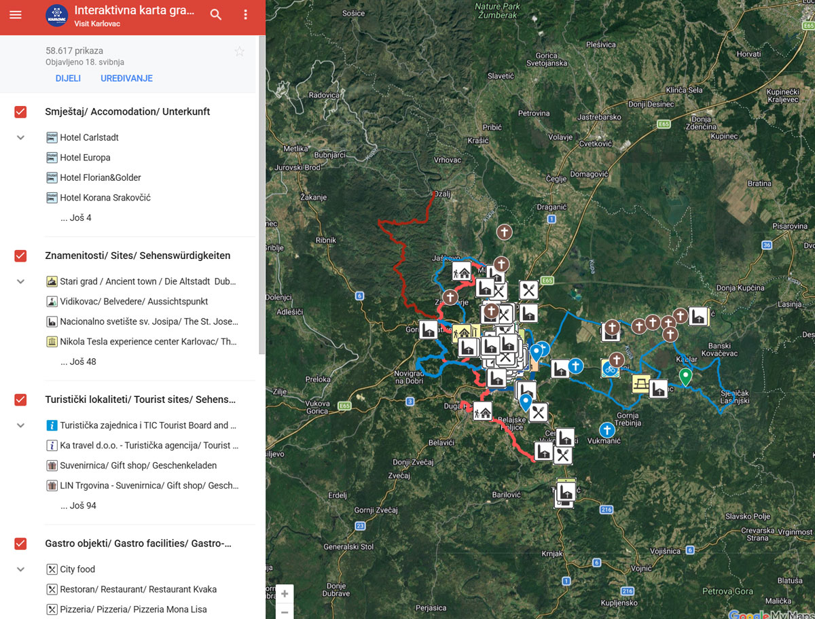Click the Hotel Carlstadt hotel icon
Viewport: 815px width, 619px height.
click(x=52, y=137)
